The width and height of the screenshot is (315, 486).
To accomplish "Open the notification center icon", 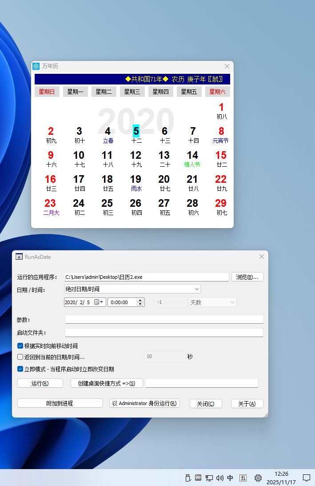I will click(x=306, y=478).
